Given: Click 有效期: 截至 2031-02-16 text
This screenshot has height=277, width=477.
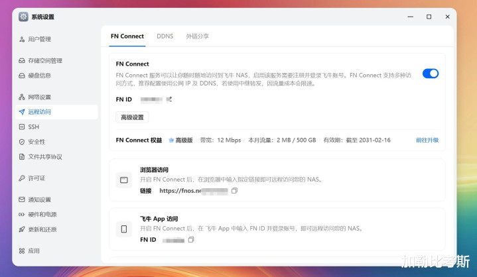Looking at the screenshot, I should tap(357, 140).
